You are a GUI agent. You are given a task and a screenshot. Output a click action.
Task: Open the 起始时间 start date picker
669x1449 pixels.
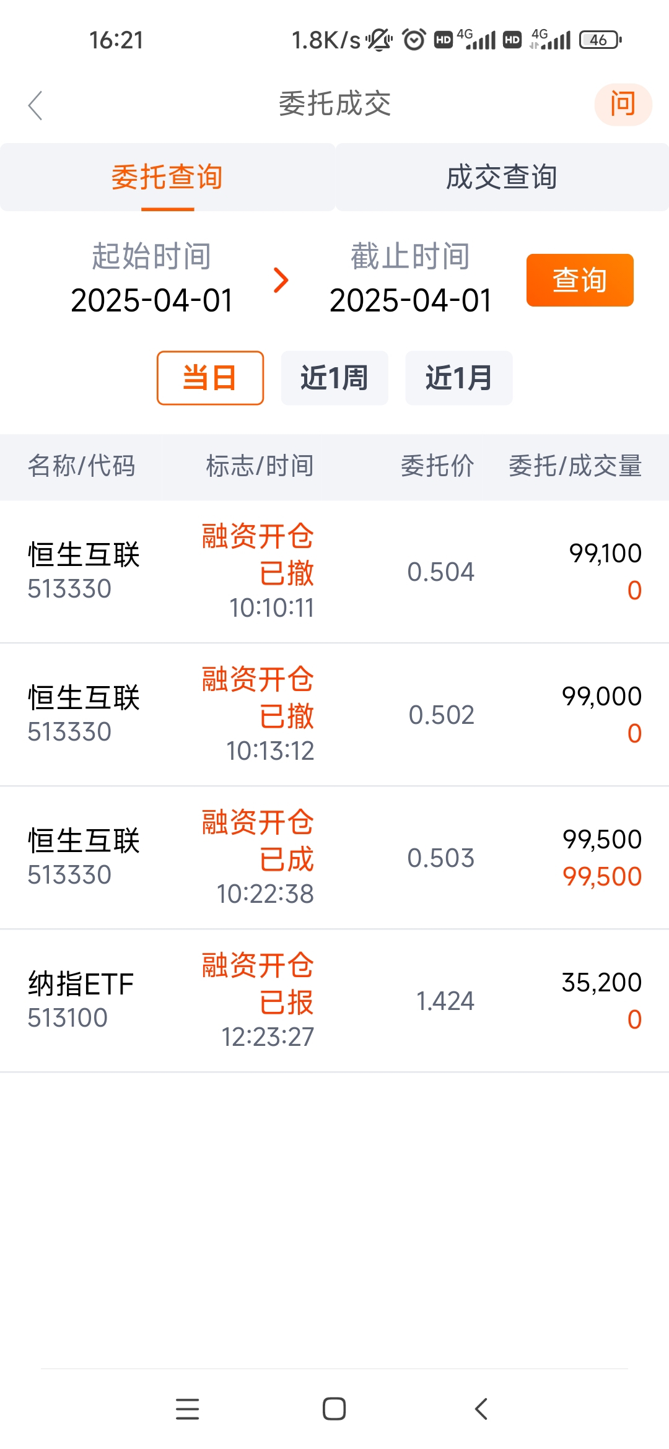coord(152,279)
